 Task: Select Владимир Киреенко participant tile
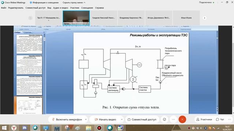(x=131, y=18)
